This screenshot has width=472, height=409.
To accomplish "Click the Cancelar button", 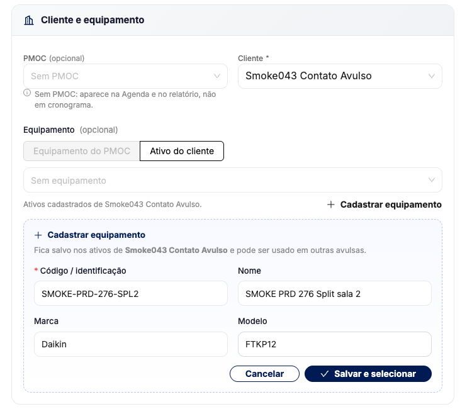I will (x=264, y=374).
